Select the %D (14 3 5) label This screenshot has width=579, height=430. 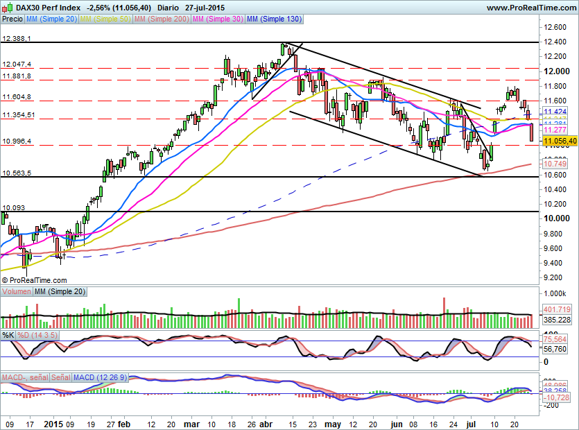click(37, 335)
